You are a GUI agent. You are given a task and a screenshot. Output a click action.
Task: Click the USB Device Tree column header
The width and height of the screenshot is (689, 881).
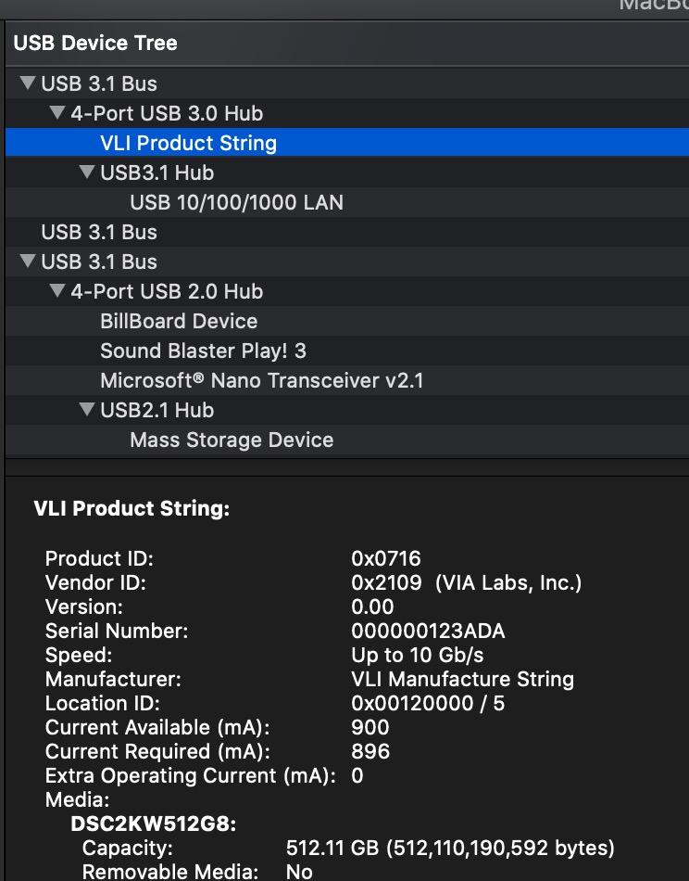95,43
